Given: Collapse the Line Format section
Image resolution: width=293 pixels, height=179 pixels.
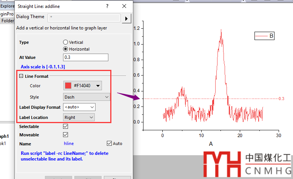Looking at the screenshot, I should click(x=22, y=76).
